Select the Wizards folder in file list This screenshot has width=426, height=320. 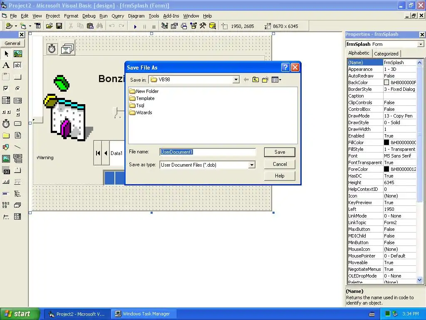pos(141,112)
